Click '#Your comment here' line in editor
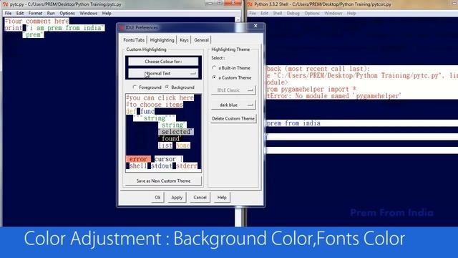 click(36, 21)
